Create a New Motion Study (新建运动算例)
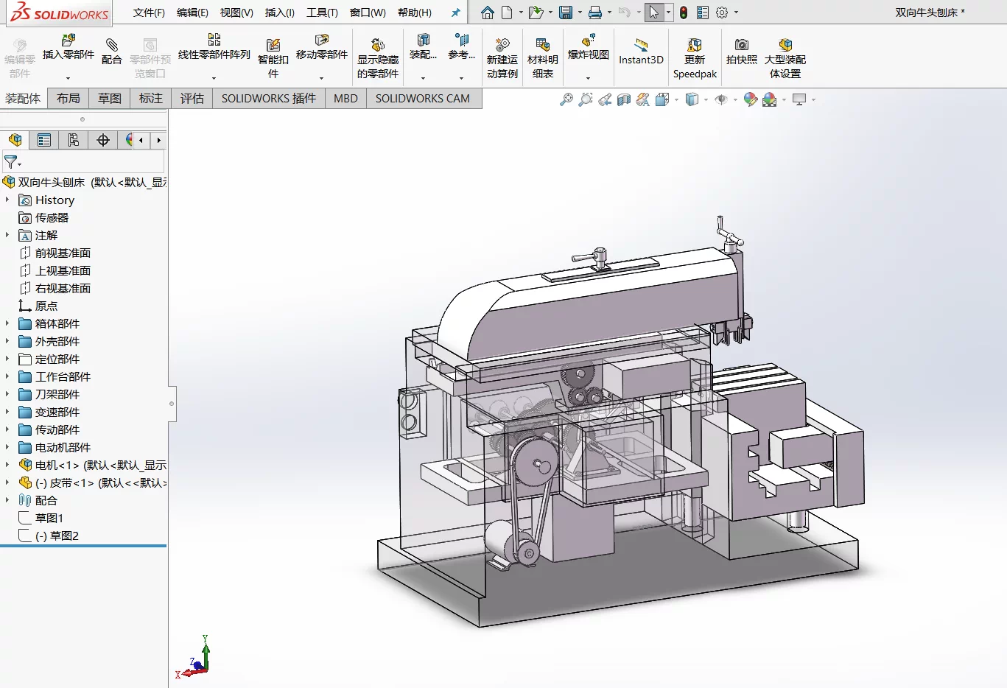 click(502, 57)
